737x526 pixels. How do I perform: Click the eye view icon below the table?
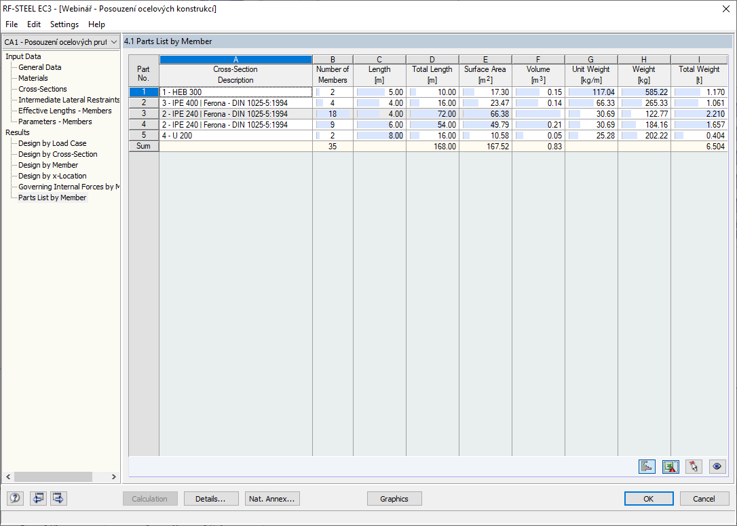coord(717,466)
